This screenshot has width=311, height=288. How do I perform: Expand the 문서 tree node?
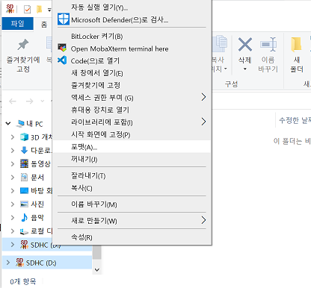pos(13,177)
